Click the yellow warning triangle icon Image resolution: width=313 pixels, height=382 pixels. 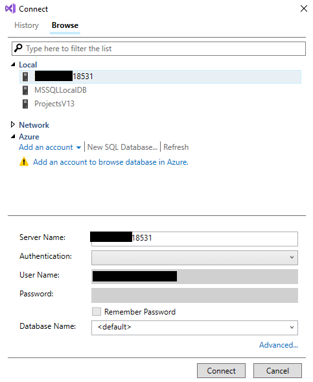pyautogui.click(x=24, y=161)
